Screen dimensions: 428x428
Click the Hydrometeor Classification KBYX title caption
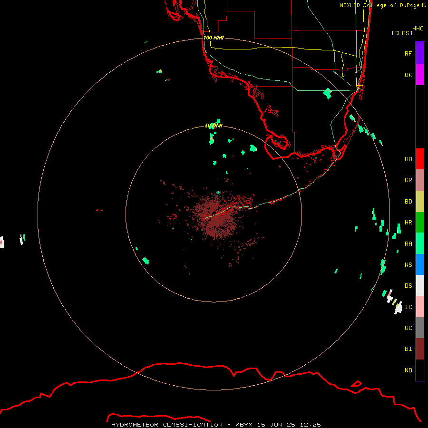pyautogui.click(x=216, y=425)
